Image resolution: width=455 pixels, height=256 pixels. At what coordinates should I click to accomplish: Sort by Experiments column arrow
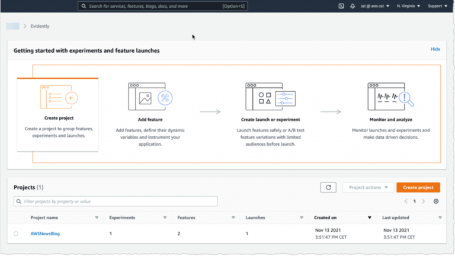(x=165, y=217)
